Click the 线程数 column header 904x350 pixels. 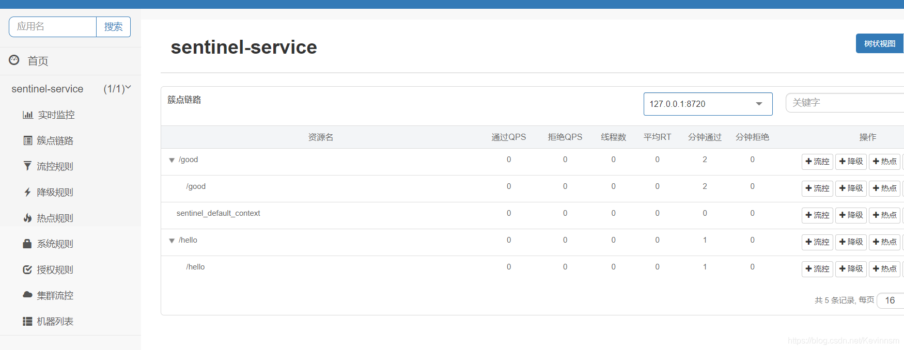point(613,137)
